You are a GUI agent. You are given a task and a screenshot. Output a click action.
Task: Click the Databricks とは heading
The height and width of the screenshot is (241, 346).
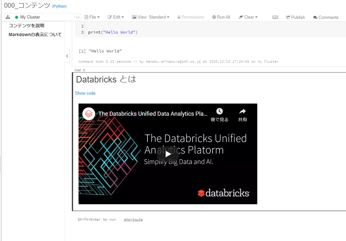point(106,79)
